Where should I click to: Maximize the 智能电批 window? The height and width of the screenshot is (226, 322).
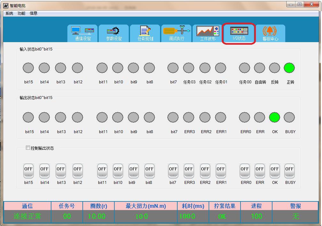tap(300, 4)
